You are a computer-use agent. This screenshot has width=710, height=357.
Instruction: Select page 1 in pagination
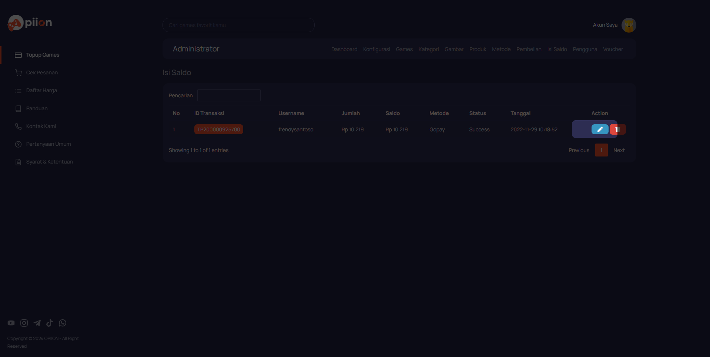pyautogui.click(x=602, y=150)
